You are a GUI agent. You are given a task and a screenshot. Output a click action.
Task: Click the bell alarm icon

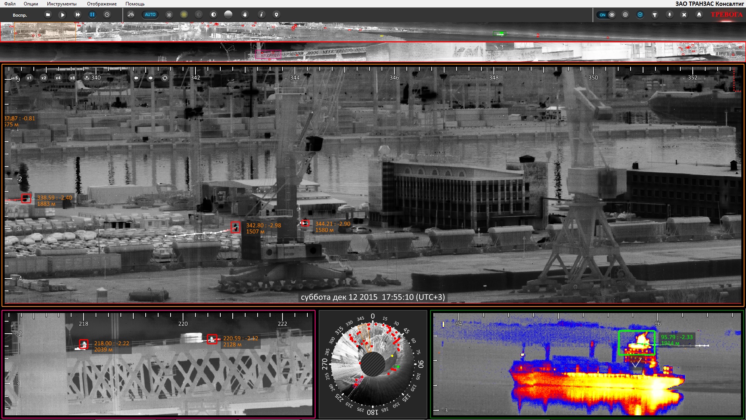coord(699,15)
